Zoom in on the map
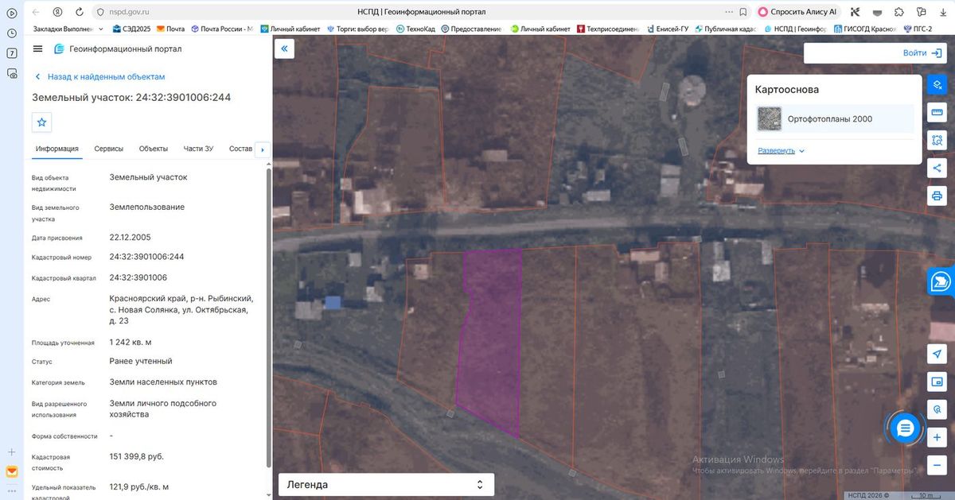This screenshot has width=955, height=500. (x=937, y=437)
